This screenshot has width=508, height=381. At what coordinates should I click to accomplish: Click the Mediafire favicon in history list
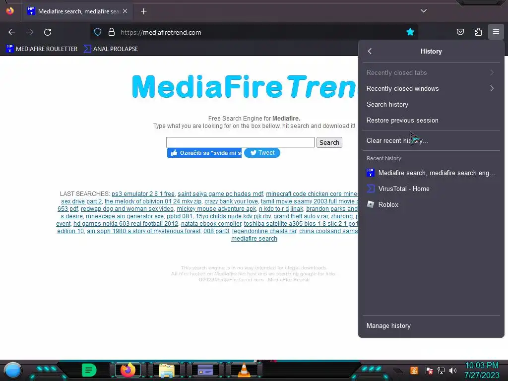pos(370,173)
